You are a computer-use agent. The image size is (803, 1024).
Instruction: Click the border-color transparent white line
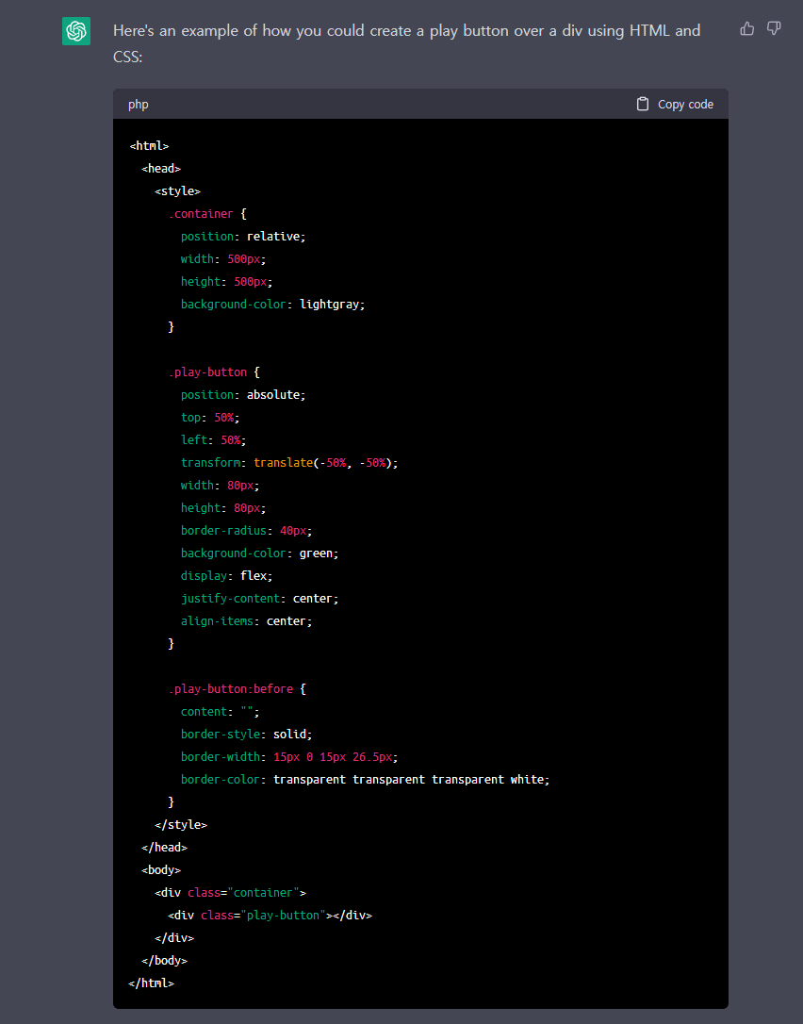pyautogui.click(x=366, y=780)
